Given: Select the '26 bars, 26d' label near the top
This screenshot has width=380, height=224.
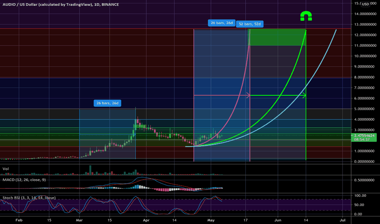Looking at the screenshot, I should pos(221,23).
